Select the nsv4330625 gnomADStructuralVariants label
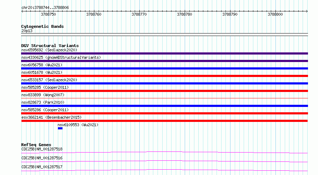318x175 pixels. (x=61, y=57)
